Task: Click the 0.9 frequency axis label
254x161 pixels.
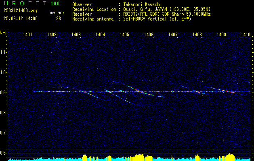Action: click(x=3, y=93)
